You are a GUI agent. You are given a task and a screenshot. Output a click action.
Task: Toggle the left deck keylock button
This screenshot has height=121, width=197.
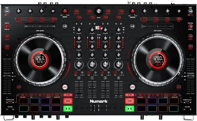tap(7, 46)
